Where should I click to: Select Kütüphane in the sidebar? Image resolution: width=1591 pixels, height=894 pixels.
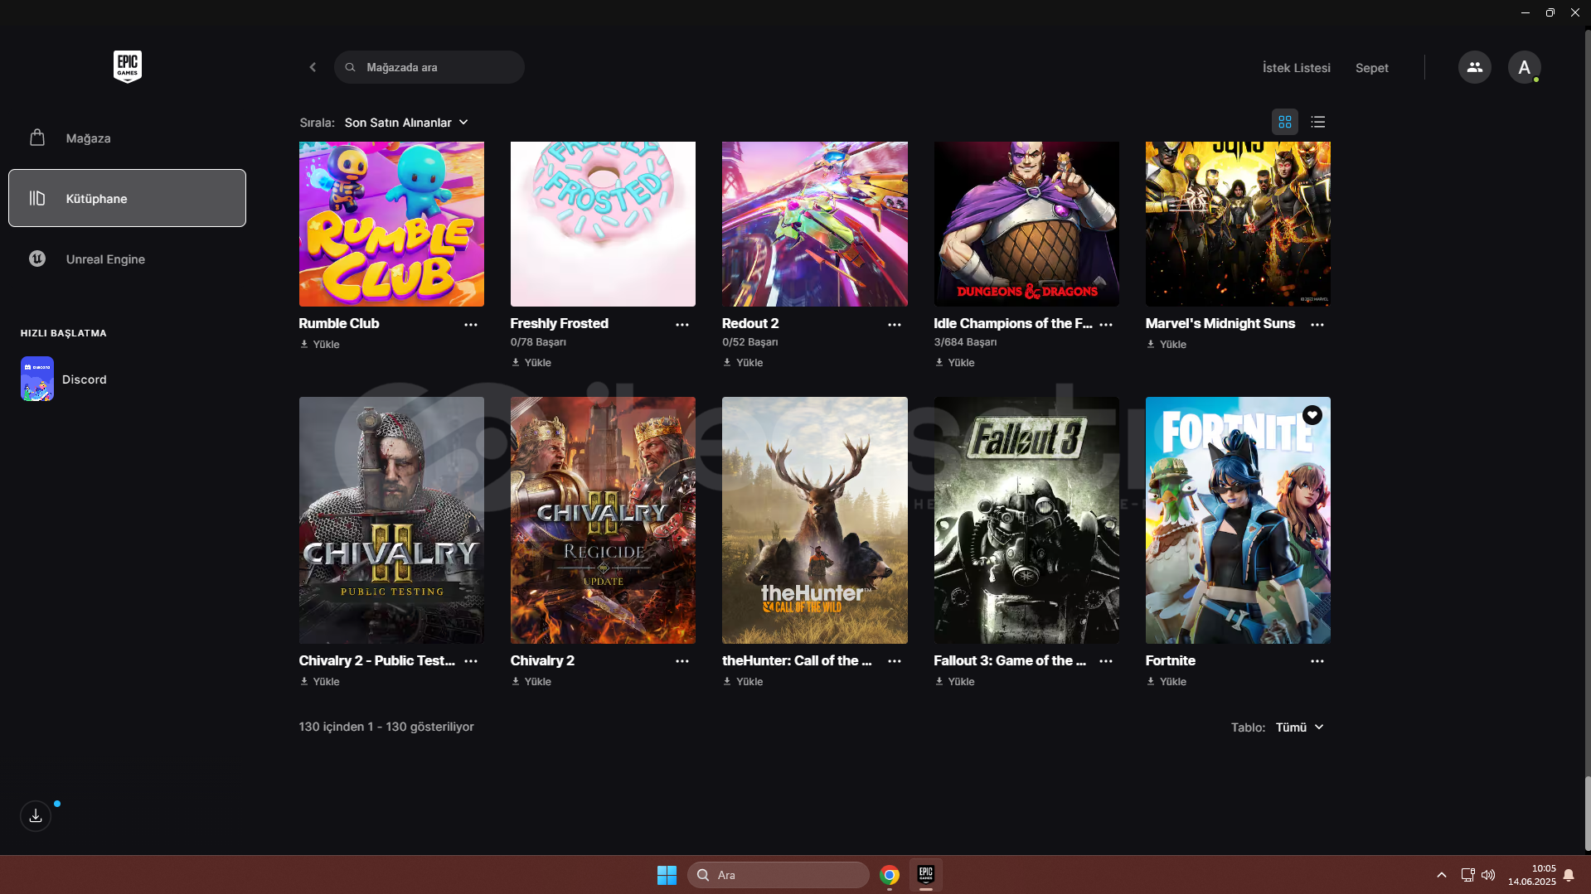coord(127,198)
